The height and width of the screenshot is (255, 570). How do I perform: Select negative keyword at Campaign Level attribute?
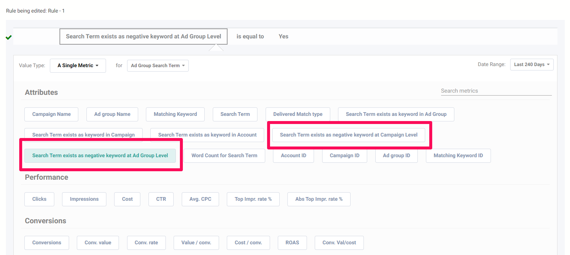tap(348, 135)
